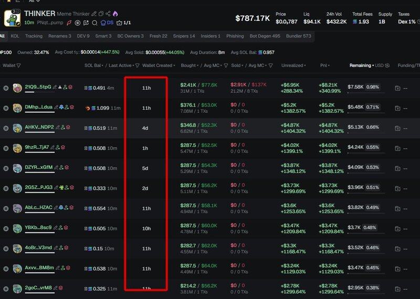Open the Bundler 573 tab
Screen dimensions: 420x299
299,36
